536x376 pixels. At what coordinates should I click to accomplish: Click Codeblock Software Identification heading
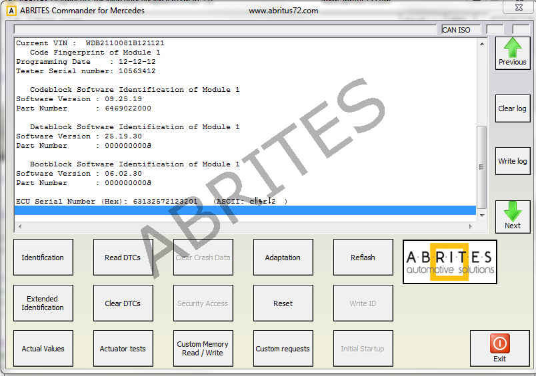click(x=135, y=90)
